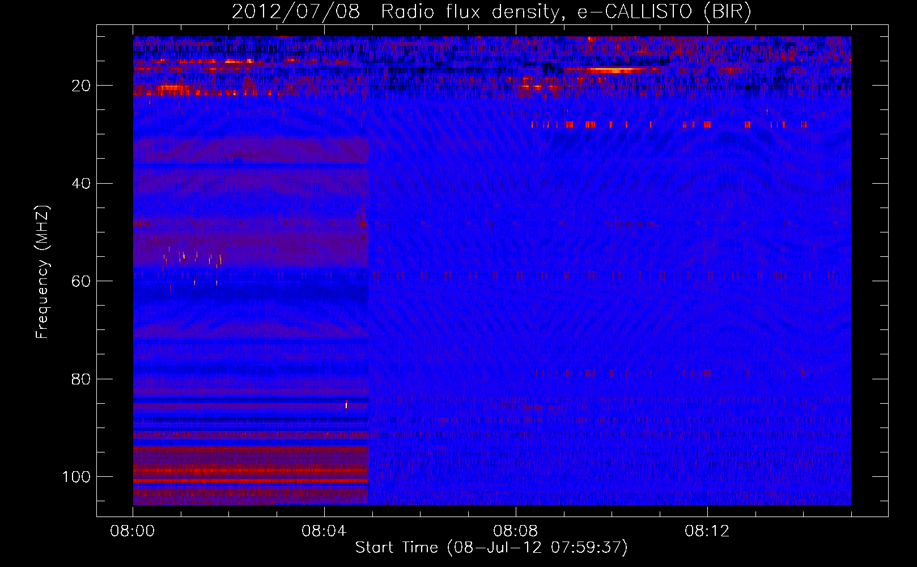The image size is (917, 567).
Task: Click the 08:00 time tick label
Action: [133, 531]
